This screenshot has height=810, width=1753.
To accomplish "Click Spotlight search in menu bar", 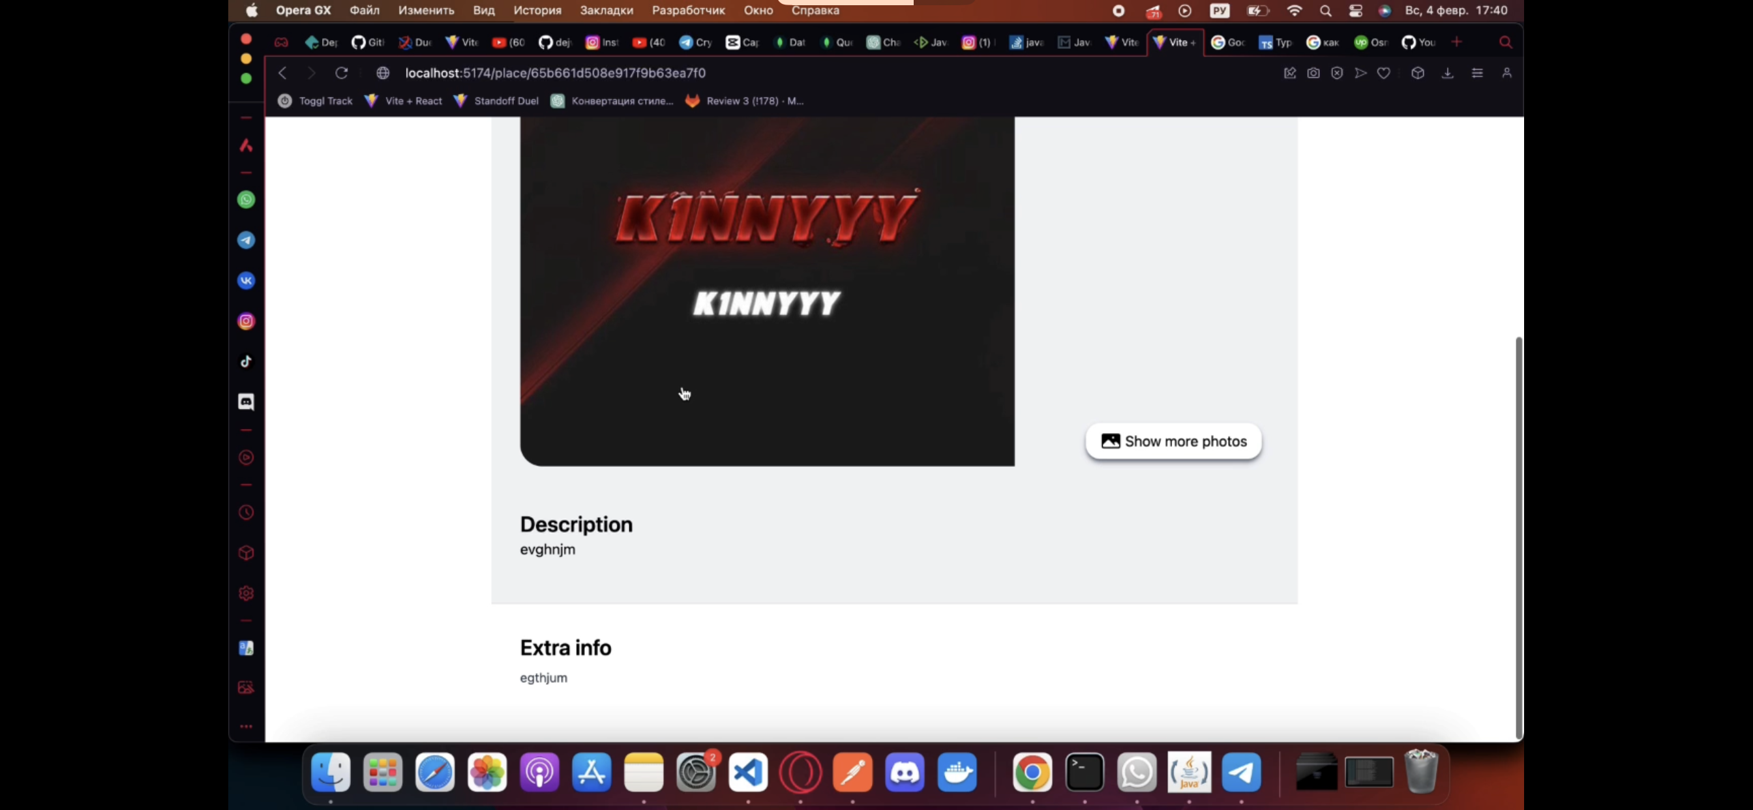I will point(1325,10).
